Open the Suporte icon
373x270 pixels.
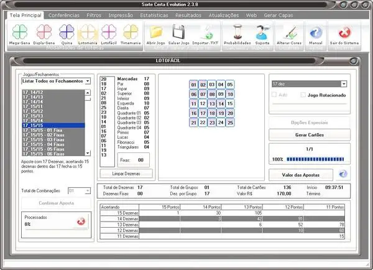[x=262, y=32]
